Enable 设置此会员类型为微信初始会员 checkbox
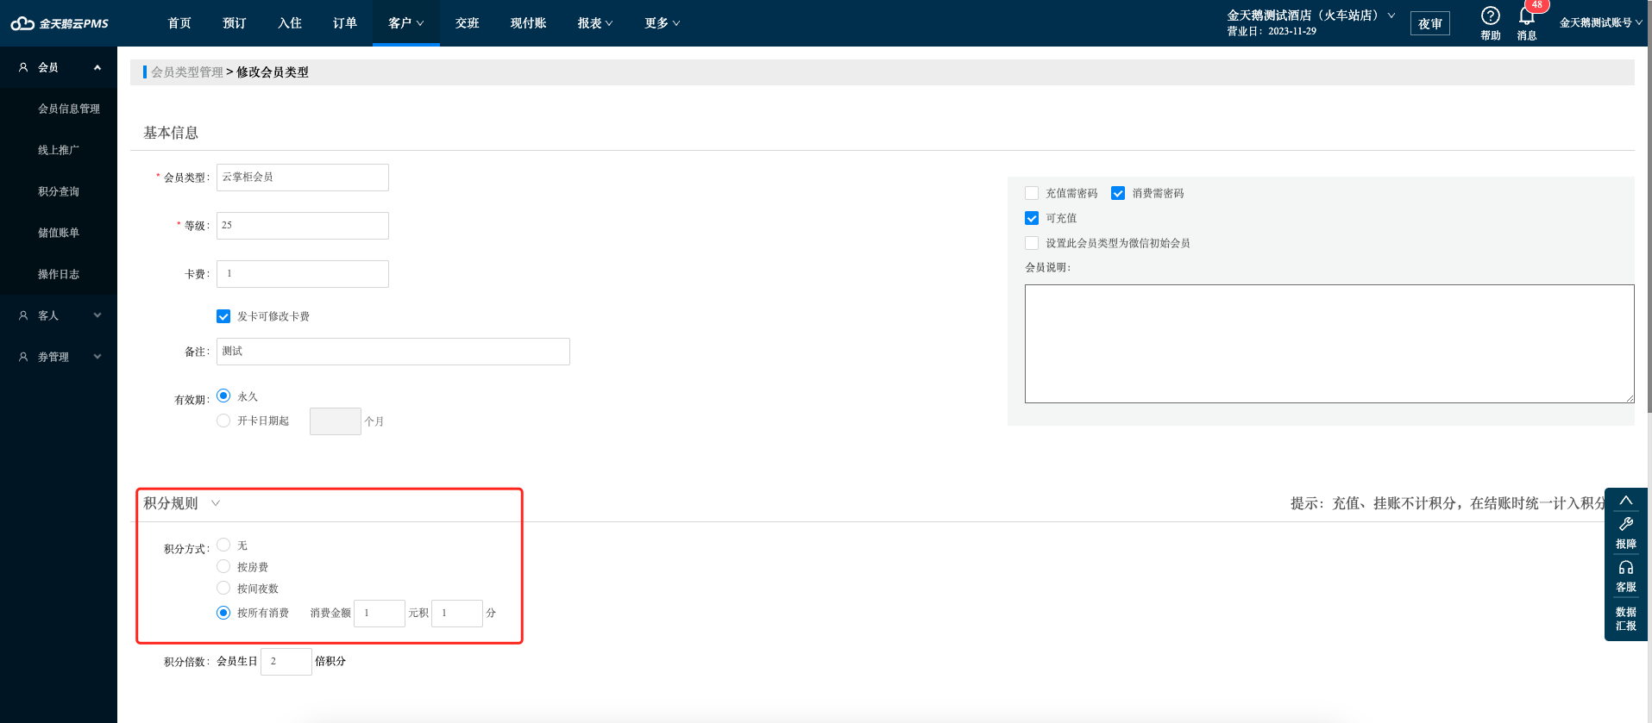The width and height of the screenshot is (1652, 723). (x=1032, y=243)
